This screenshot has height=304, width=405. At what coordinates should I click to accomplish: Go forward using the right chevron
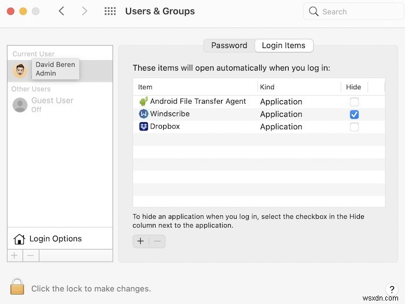coord(84,11)
